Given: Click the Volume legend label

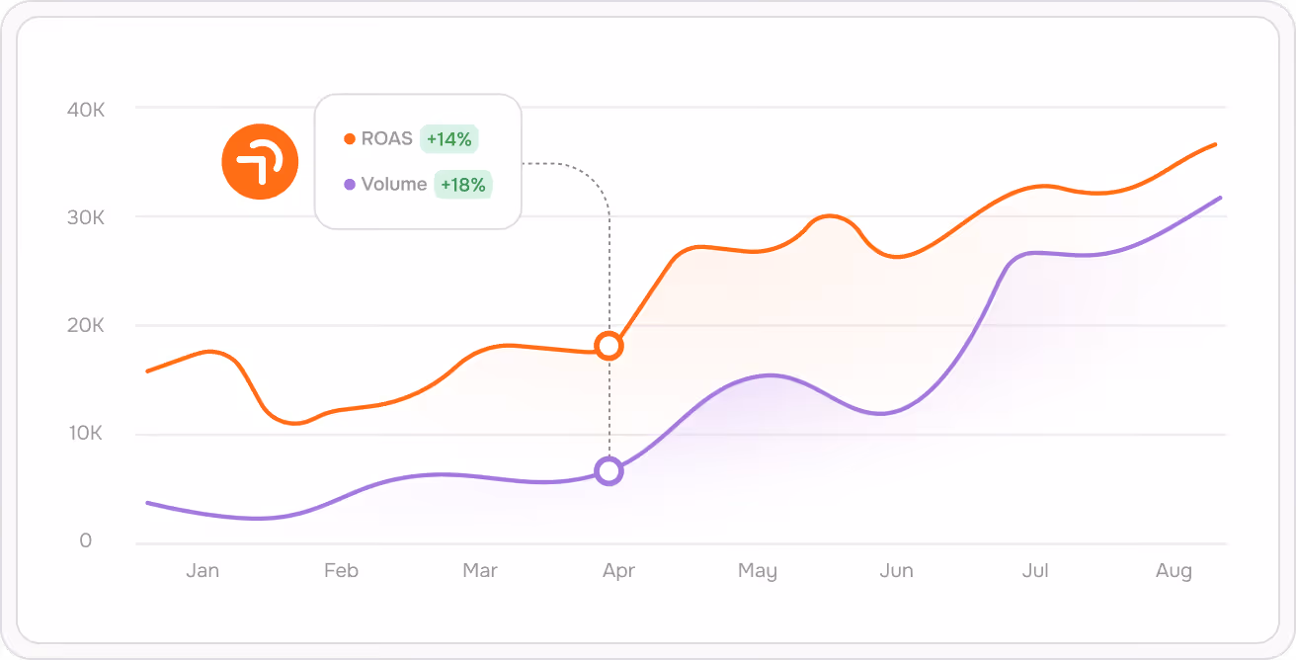Looking at the screenshot, I should point(394,185).
